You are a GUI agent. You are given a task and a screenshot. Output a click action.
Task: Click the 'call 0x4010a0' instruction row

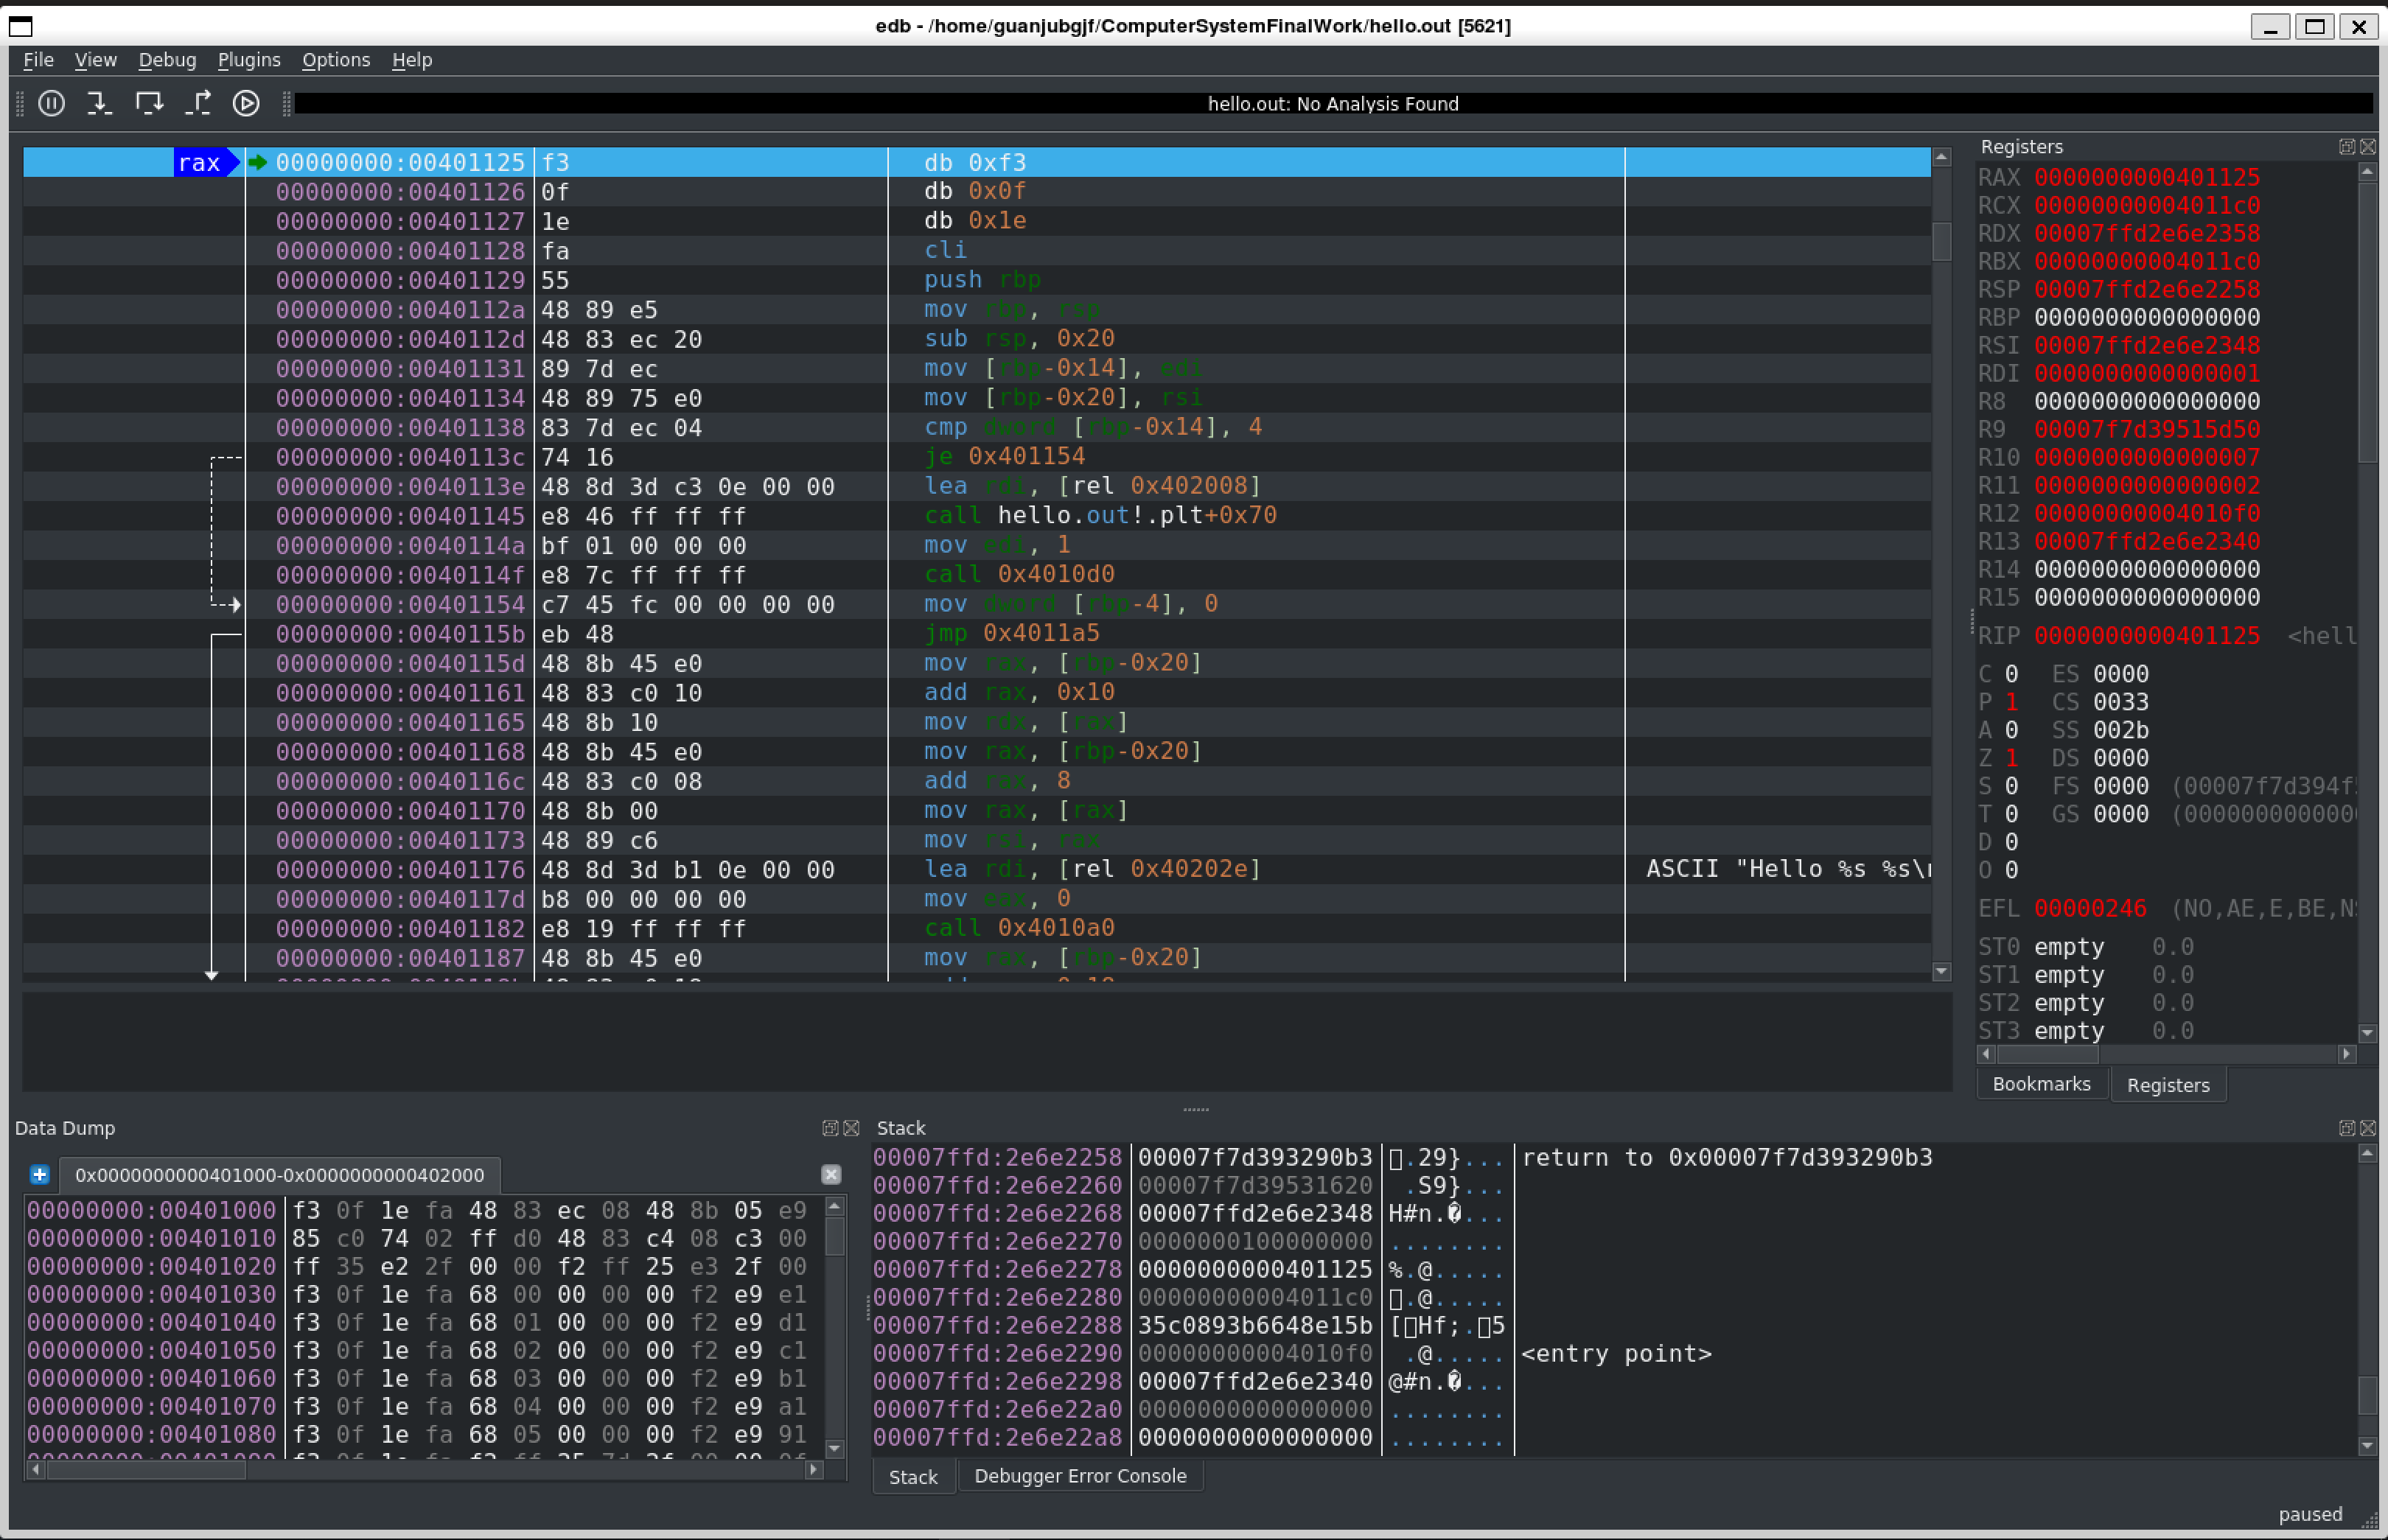click(x=977, y=929)
